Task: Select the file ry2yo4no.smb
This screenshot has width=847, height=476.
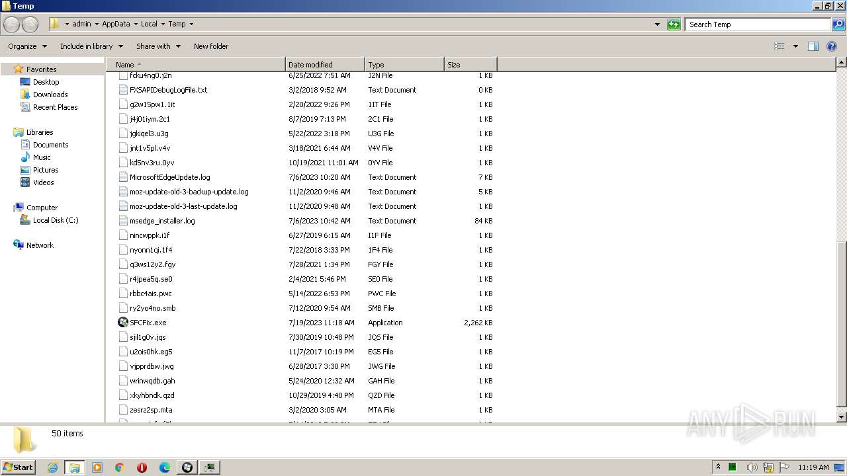Action: click(153, 308)
